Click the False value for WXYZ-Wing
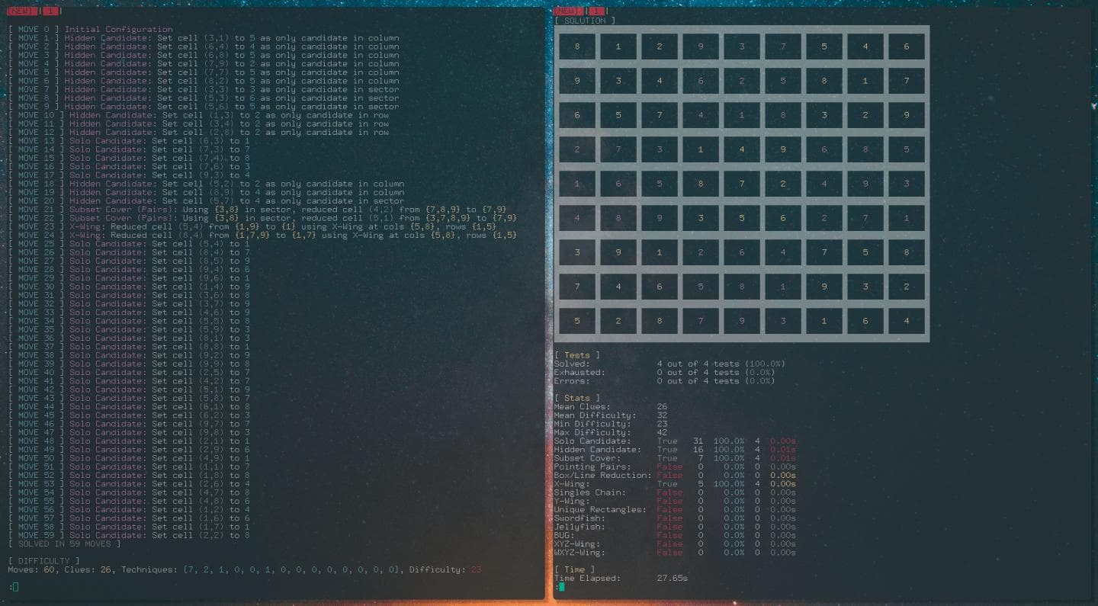Screen dimensions: 1098x606 point(669,553)
